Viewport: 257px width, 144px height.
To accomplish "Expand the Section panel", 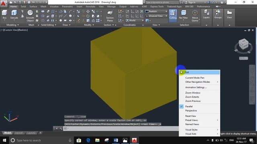I will pyautogui.click(x=109, y=25).
